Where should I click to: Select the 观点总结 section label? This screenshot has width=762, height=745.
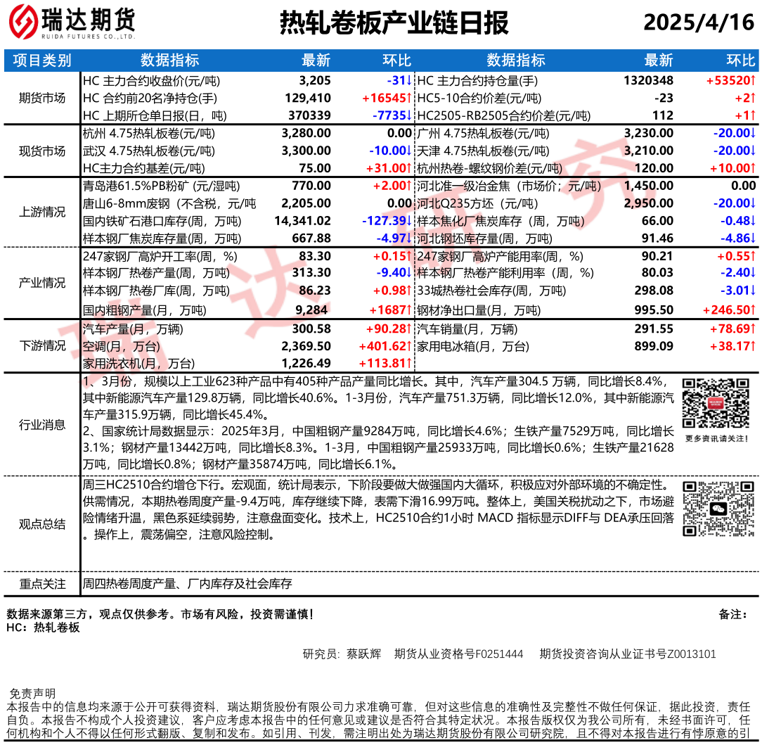click(42, 523)
